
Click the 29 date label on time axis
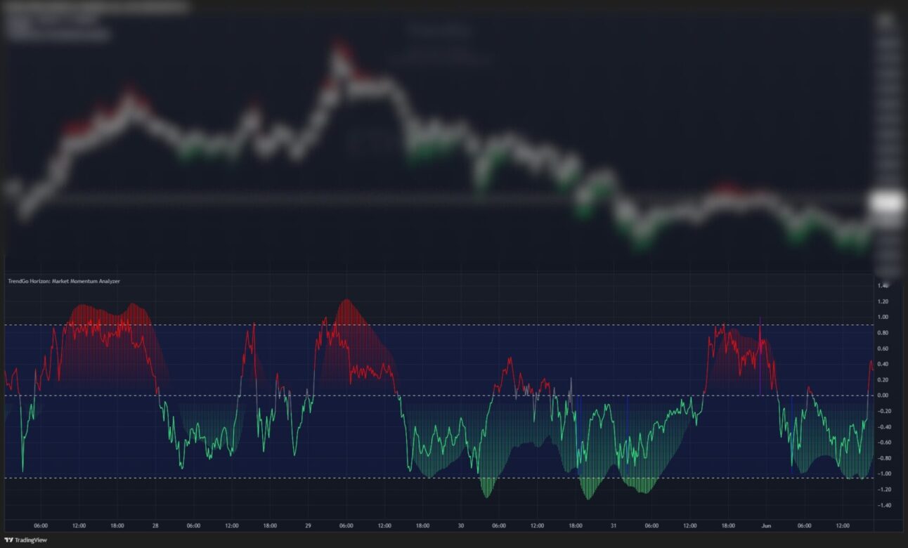[x=308, y=526]
